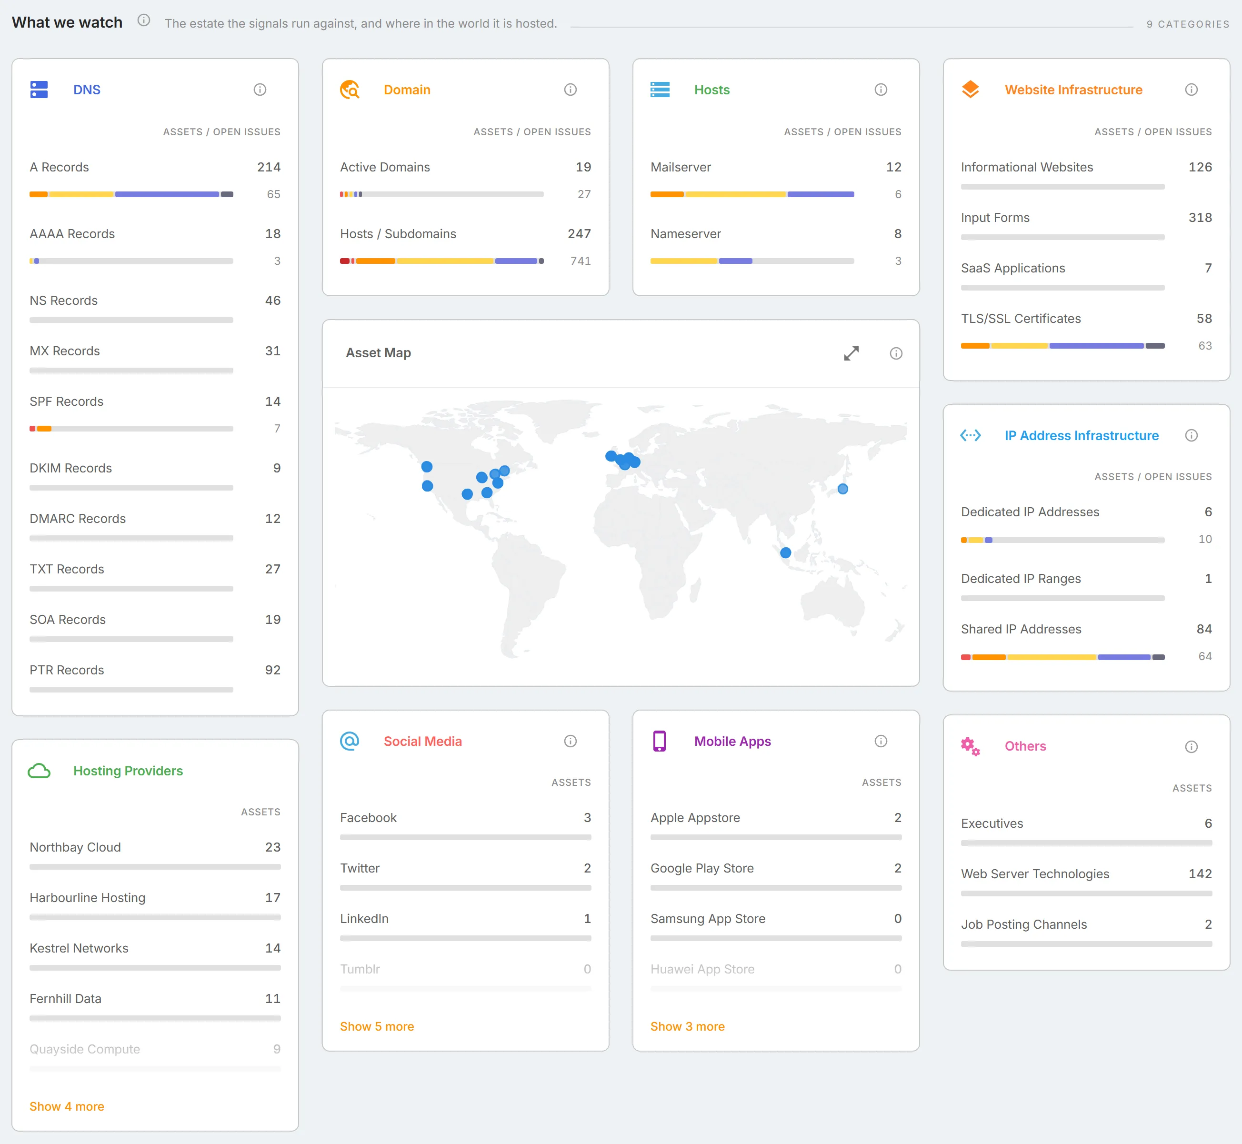Screen dimensions: 1242x1144
Task: Select the DMARC Records row
Action: (x=155, y=527)
